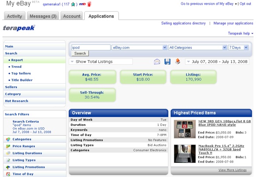This screenshot has height=177, width=259.
Task: Click the Day of Week overview row
Action: [119, 120]
